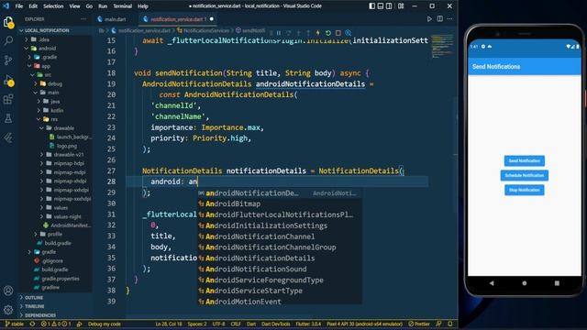Collapse the android folder

[47, 49]
